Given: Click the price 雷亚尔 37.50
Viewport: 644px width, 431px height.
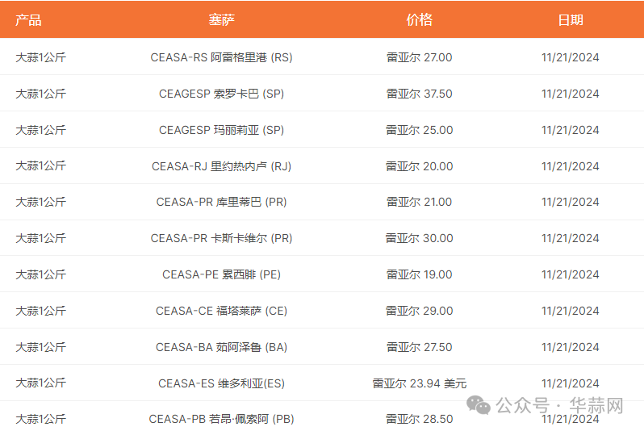Looking at the screenshot, I should 420,94.
